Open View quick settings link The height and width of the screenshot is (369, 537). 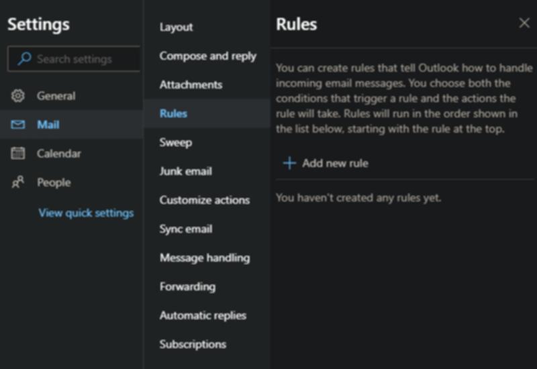[86, 213]
